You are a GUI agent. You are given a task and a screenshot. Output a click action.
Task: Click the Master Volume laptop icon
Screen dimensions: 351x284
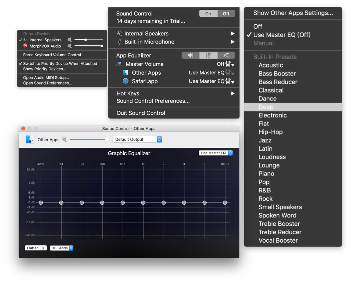coord(119,64)
